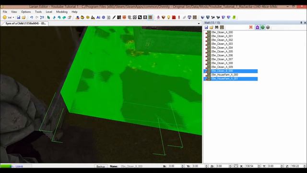
Task: Click the AI grid toolbar icon
Action: pyautogui.click(x=98, y=17)
